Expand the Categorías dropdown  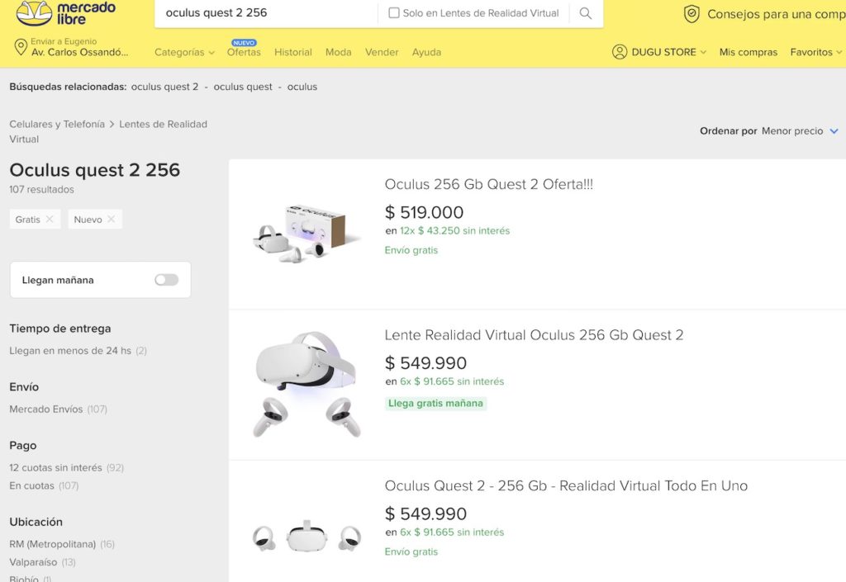pos(184,52)
